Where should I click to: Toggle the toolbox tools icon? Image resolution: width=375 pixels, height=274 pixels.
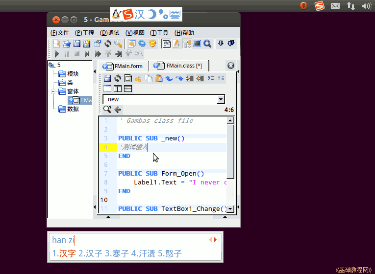point(187,44)
